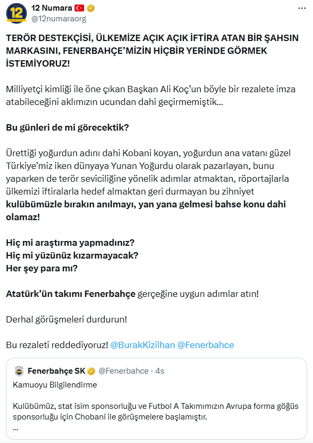313x443 pixels.
Task: Open the three-dot more options menu
Action: coord(302,9)
